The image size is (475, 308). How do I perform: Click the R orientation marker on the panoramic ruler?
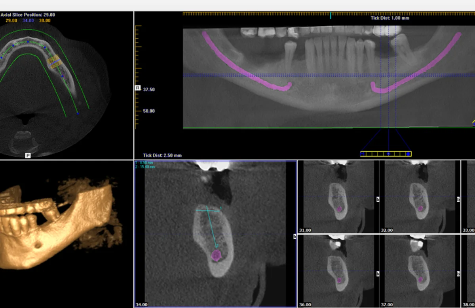pos(138,88)
